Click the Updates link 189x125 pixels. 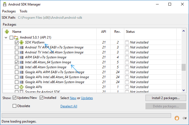coord(87,98)
